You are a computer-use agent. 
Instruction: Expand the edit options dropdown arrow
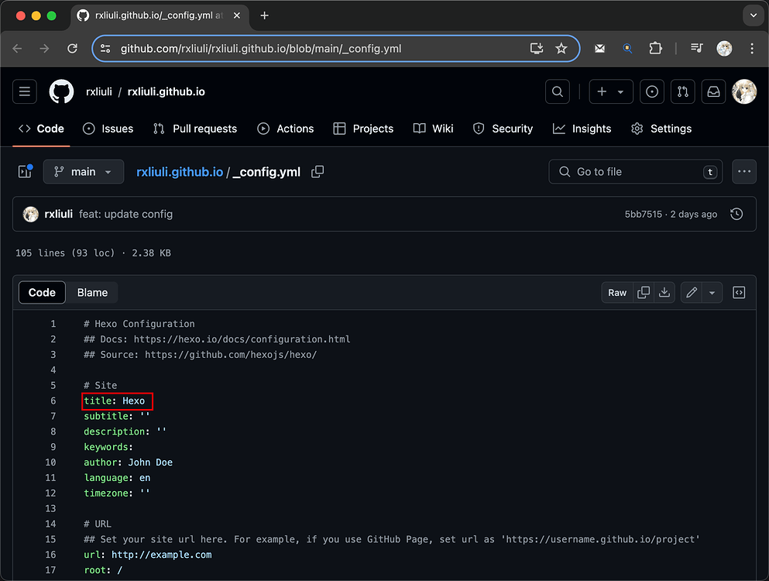click(712, 292)
